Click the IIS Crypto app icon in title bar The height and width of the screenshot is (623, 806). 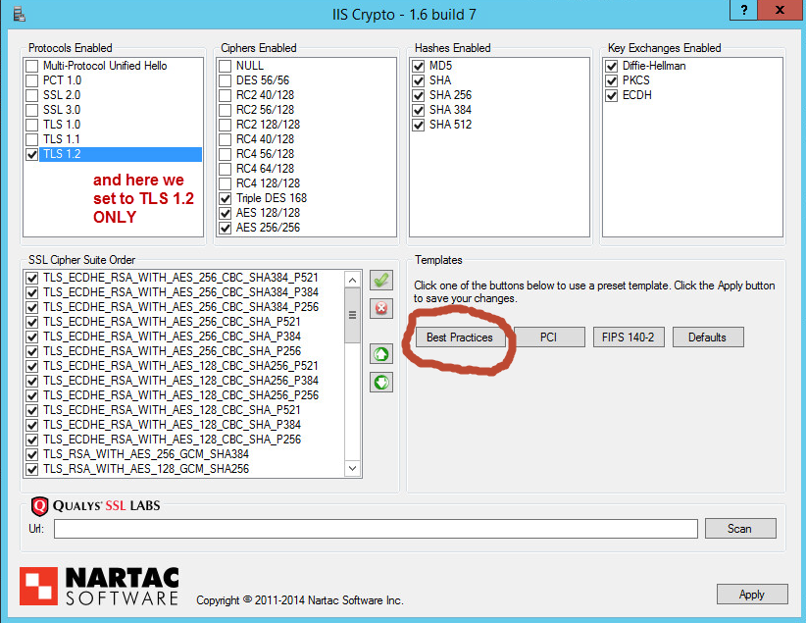[x=19, y=14]
